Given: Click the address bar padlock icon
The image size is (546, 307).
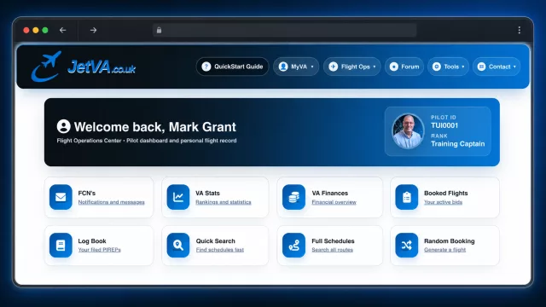Looking at the screenshot, I should [x=160, y=31].
